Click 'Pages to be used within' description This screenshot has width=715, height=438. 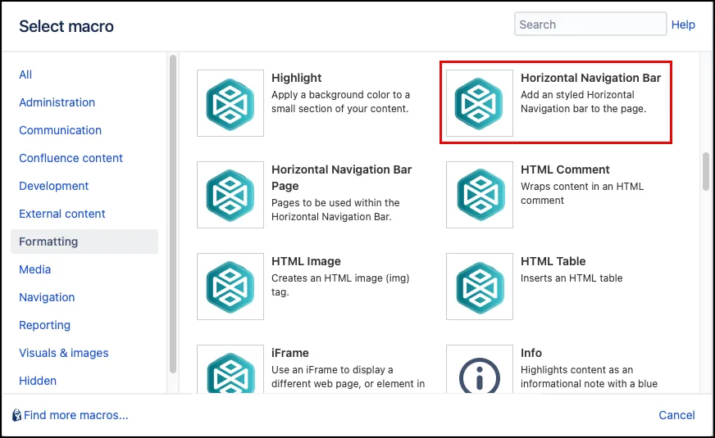coord(335,210)
